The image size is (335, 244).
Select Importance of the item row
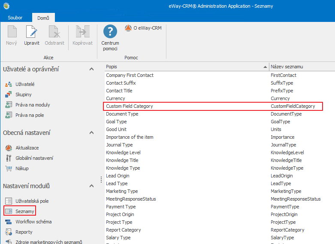[x=220, y=137]
